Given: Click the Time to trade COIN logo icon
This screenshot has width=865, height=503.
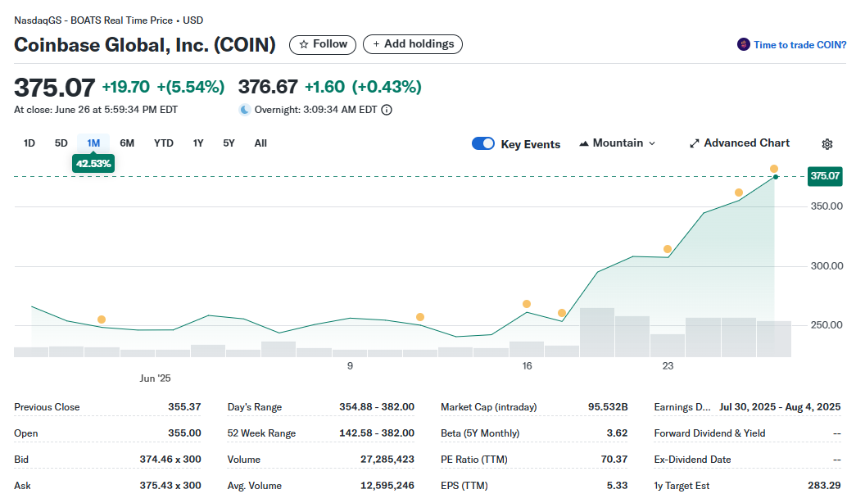Looking at the screenshot, I should (x=743, y=45).
